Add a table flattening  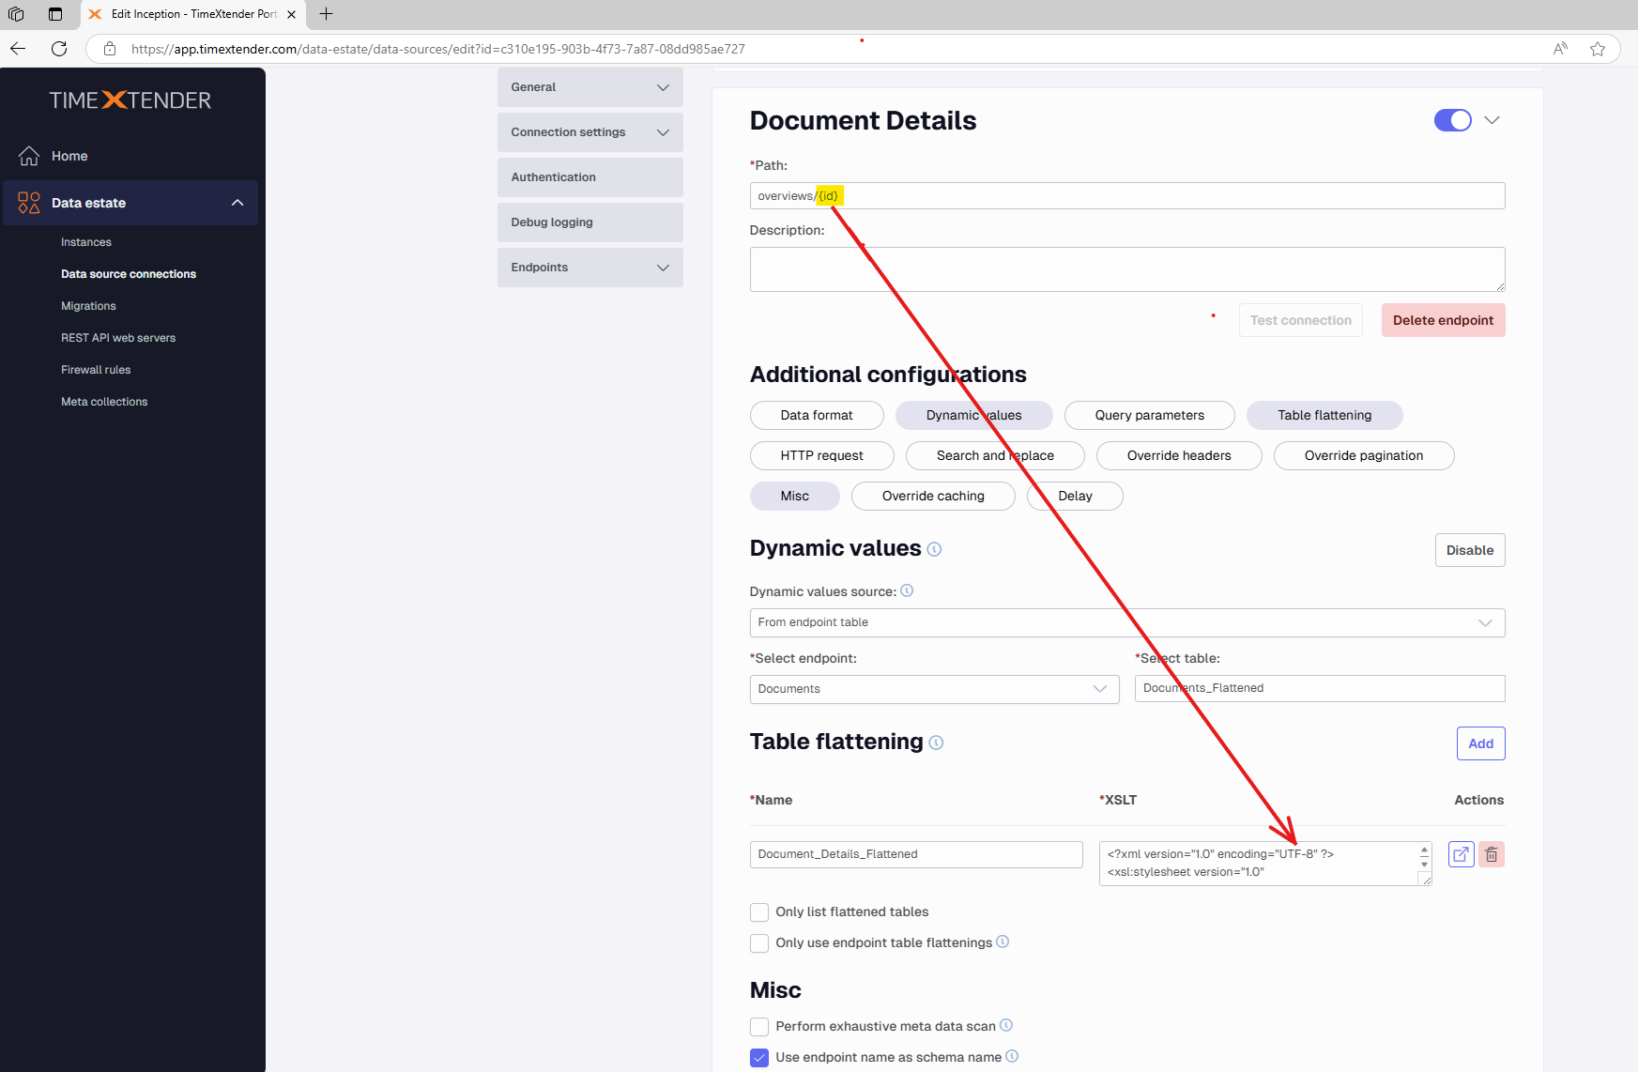pos(1481,743)
